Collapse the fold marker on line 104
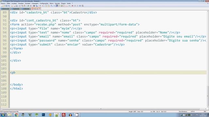This screenshot has width=209, height=117. pos(9,72)
